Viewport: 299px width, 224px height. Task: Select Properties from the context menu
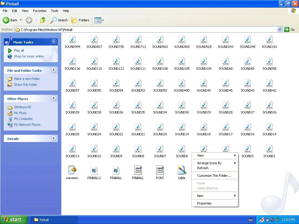pos(215,203)
